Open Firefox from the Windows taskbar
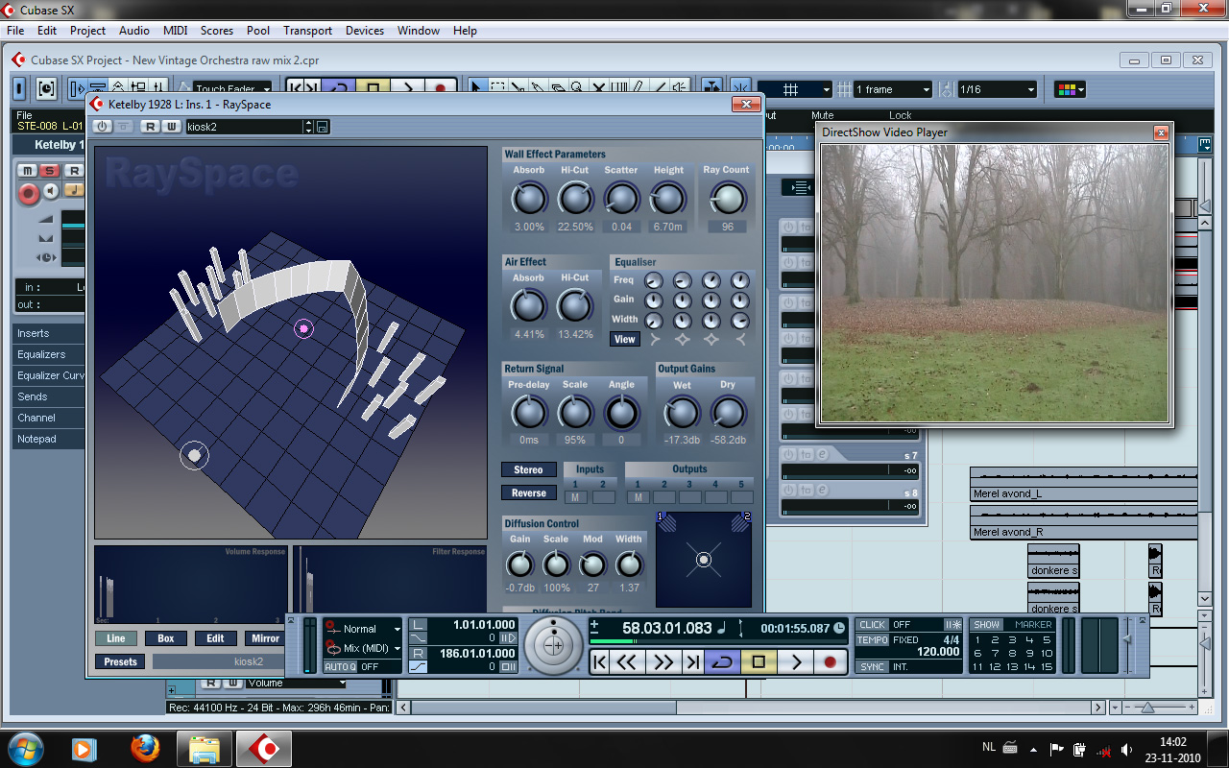The width and height of the screenshot is (1229, 768). (145, 747)
